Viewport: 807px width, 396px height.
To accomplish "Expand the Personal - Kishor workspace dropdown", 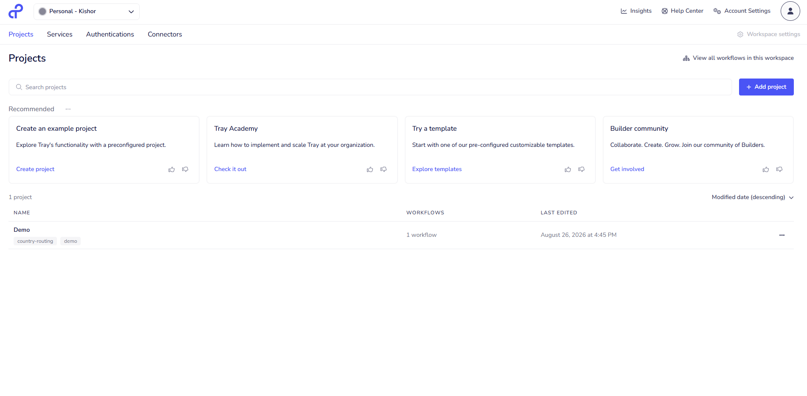I will tap(87, 11).
